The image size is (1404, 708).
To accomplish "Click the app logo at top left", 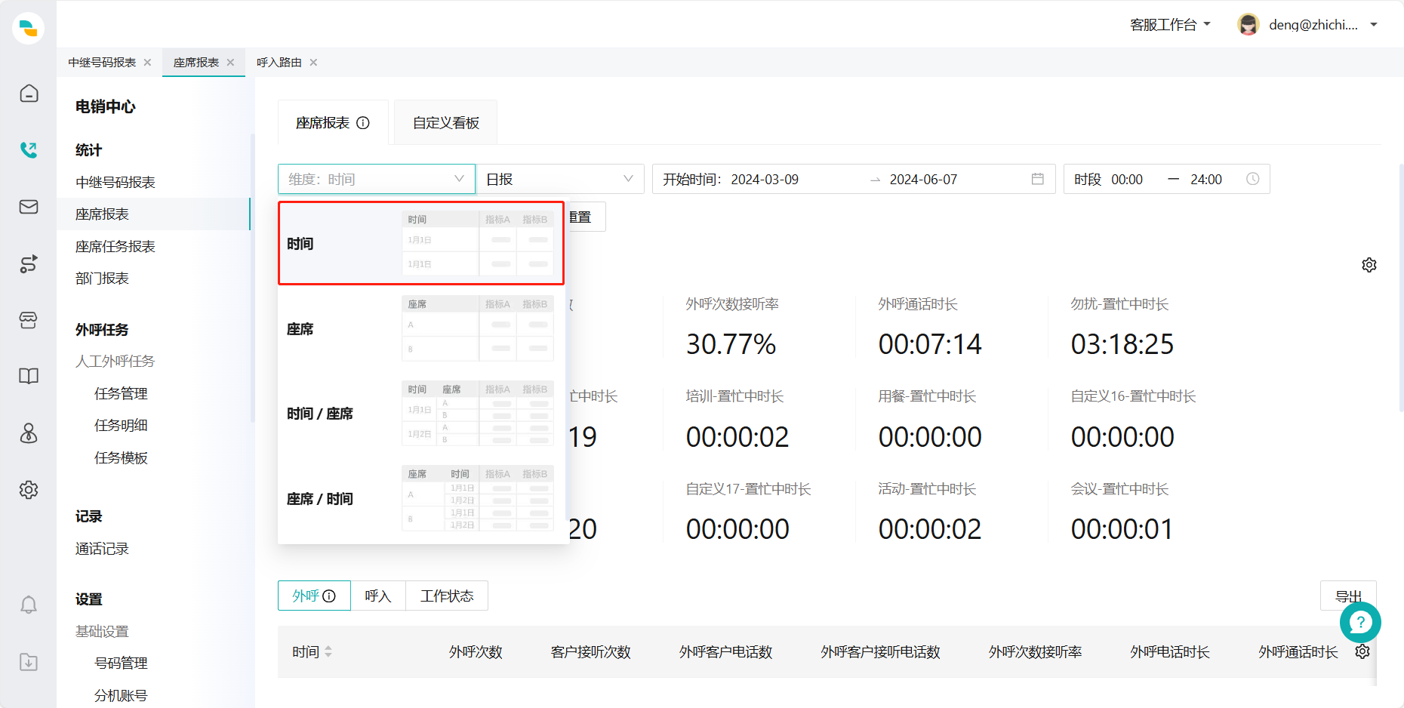I will pyautogui.click(x=29, y=28).
